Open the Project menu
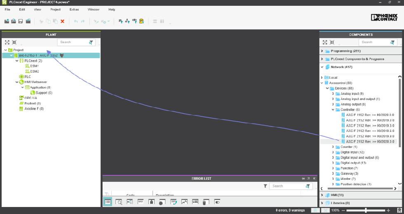Viewport: 404px width, 214px height. click(55, 9)
